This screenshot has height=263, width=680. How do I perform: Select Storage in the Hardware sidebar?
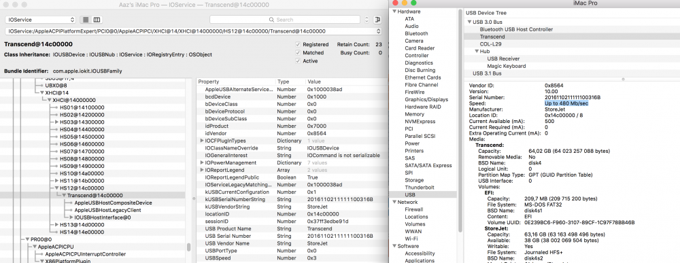414,180
